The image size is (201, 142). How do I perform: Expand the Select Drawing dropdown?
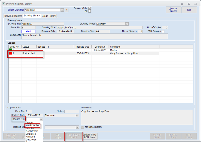tap(62, 10)
